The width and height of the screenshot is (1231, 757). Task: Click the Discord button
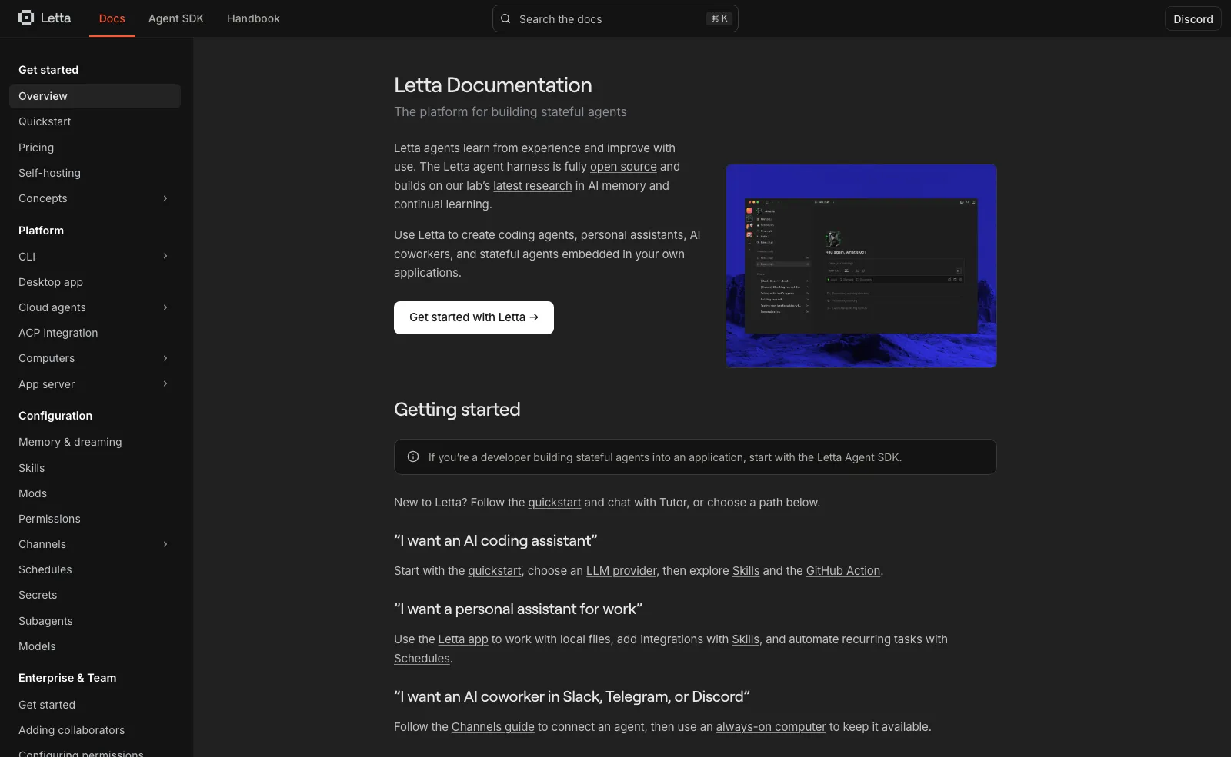[x=1193, y=18]
